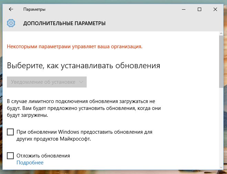227x174 pixels.
Task: Click the metered connection description paragraph
Action: [84, 109]
